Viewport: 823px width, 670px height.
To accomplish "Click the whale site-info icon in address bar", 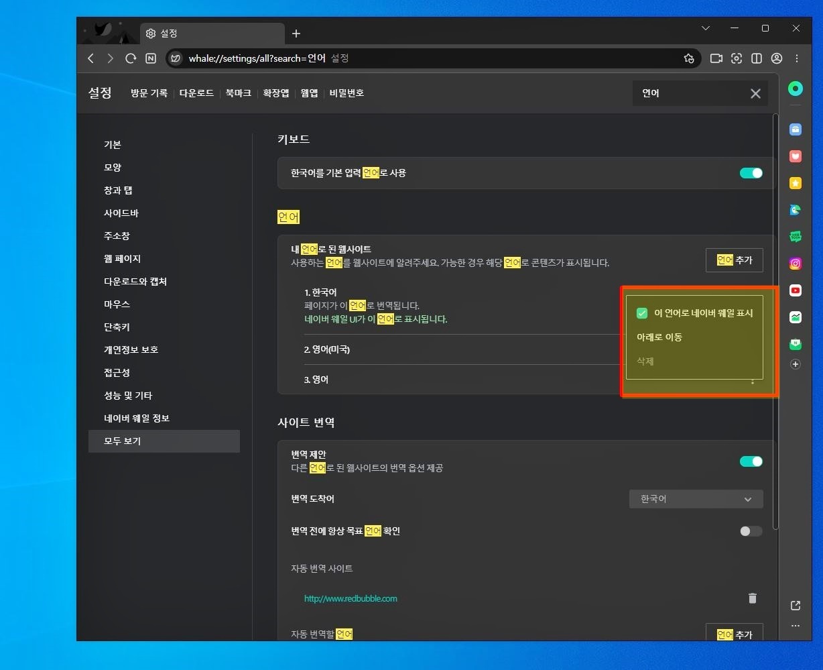I will pyautogui.click(x=175, y=58).
